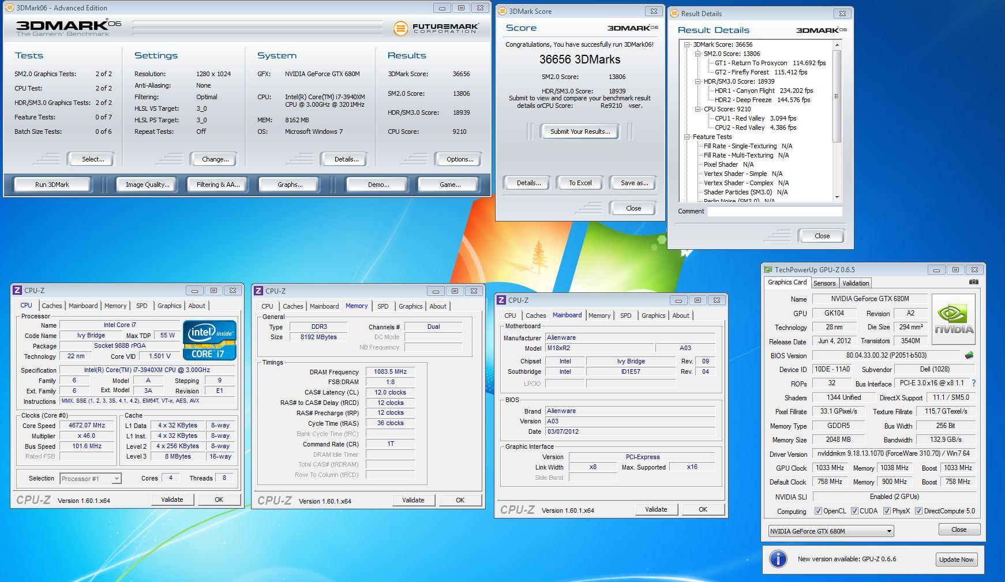Switch to the Sensors tab in GPU-Z
The height and width of the screenshot is (582, 1005).
[824, 283]
